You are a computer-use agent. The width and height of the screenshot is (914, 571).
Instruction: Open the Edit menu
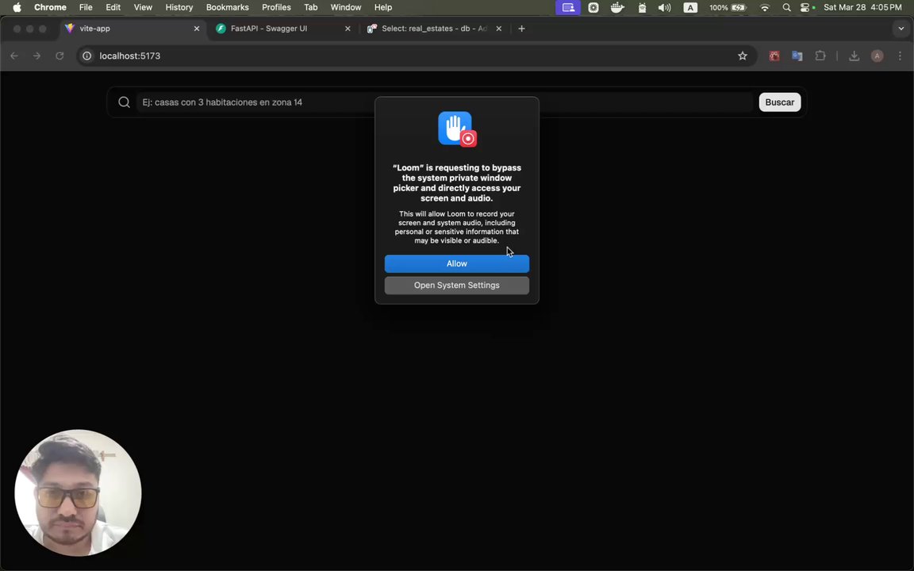click(x=113, y=8)
